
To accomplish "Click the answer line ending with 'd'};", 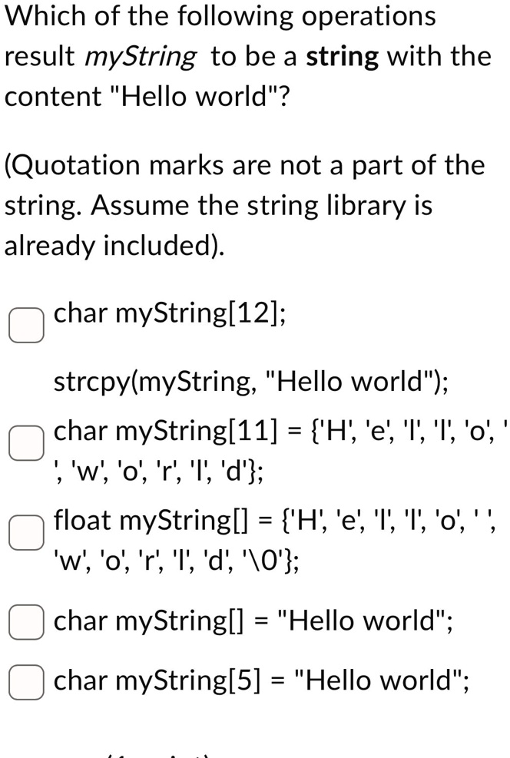I will coord(158,472).
